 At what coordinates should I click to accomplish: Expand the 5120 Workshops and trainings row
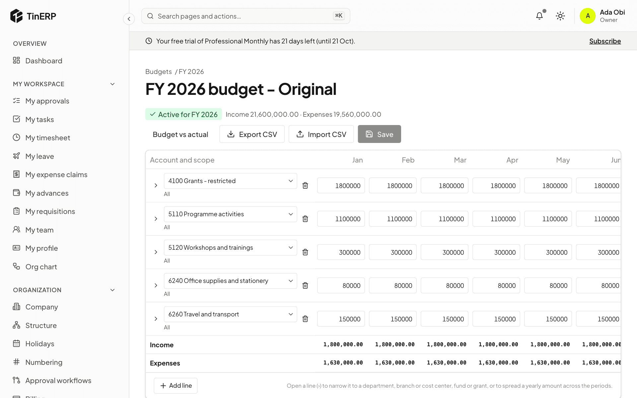pos(156,252)
